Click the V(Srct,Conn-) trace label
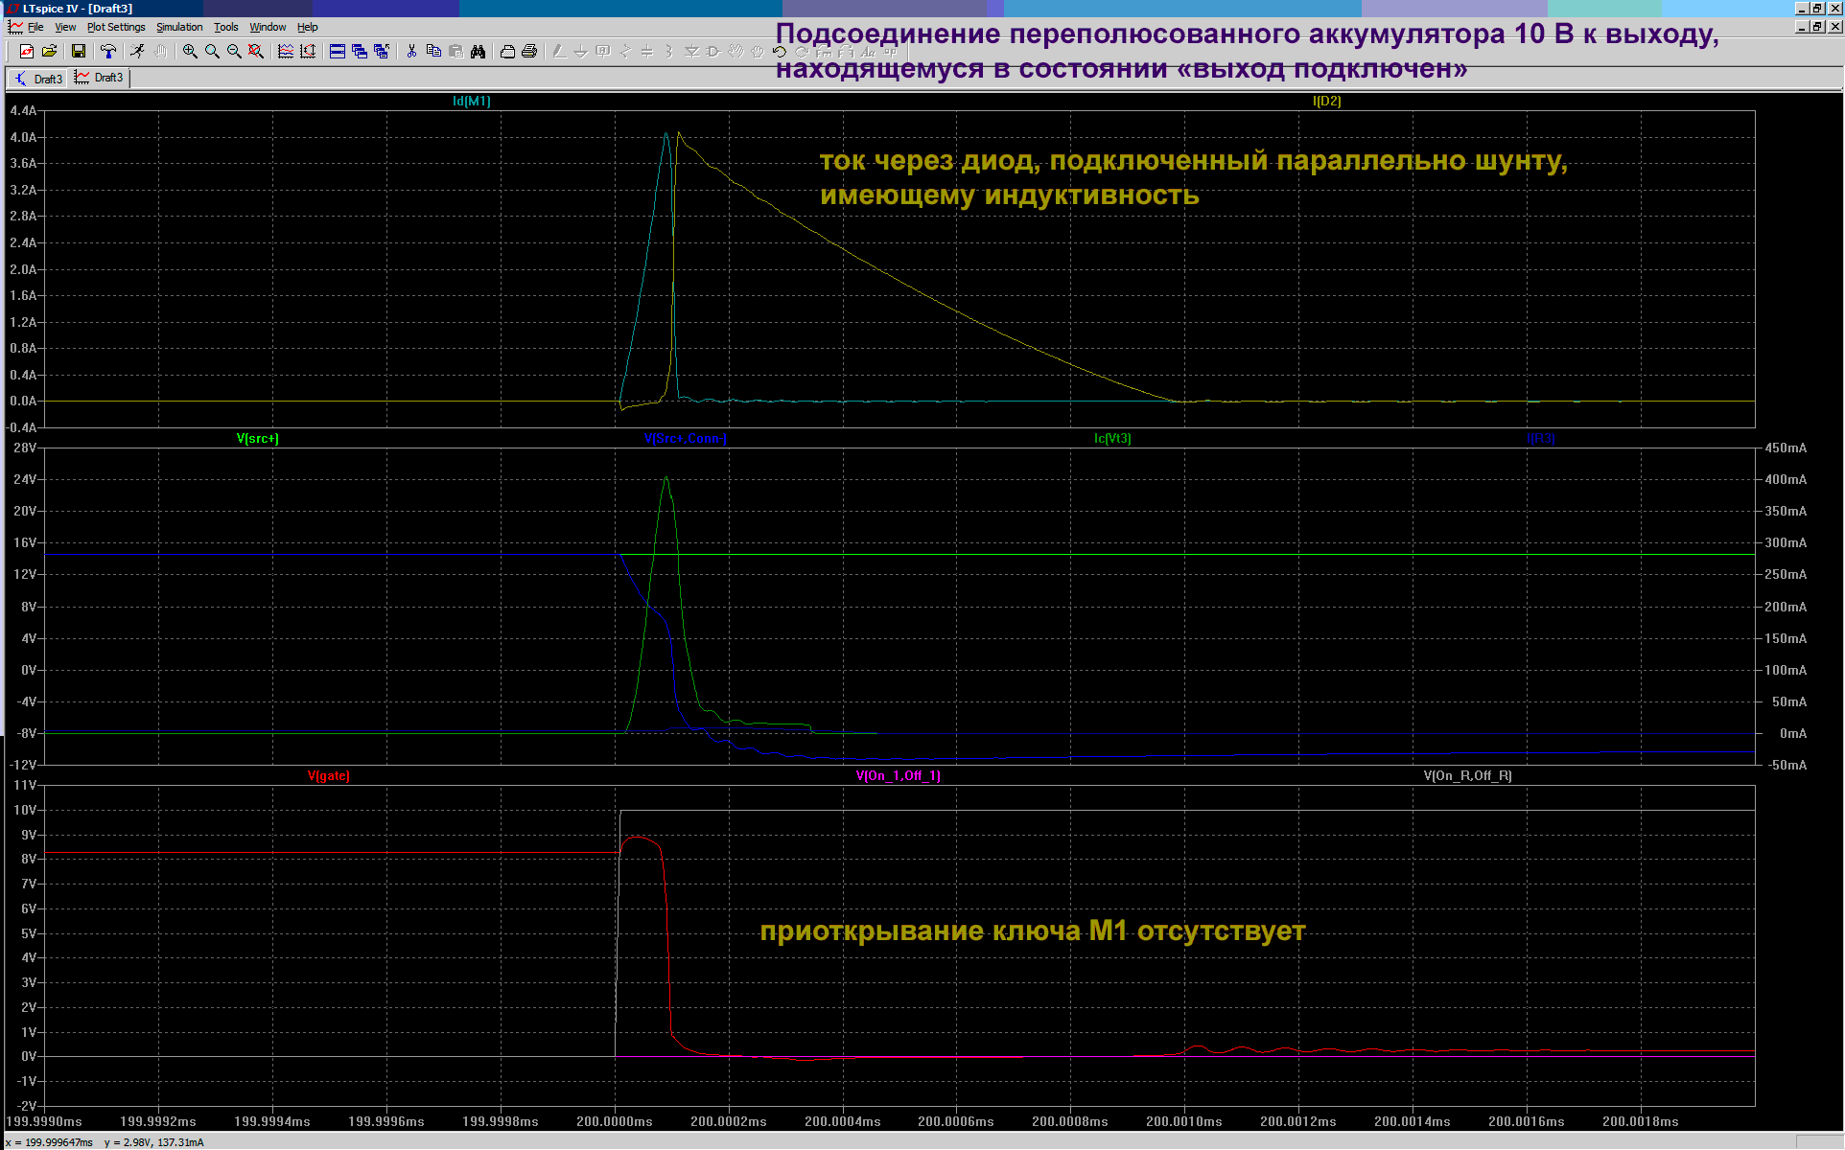This screenshot has height=1150, width=1845. 686,438
